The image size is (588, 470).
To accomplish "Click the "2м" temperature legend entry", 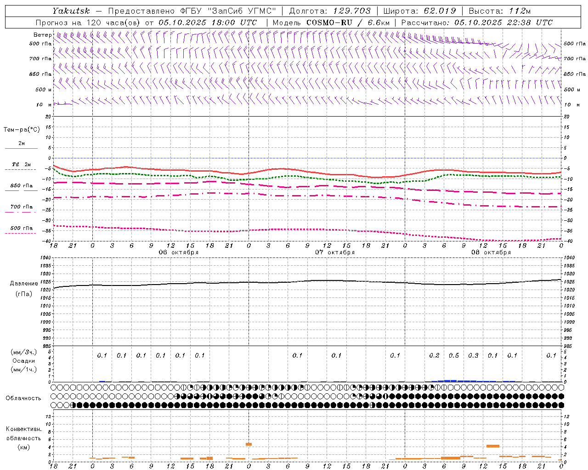I will coord(22,144).
